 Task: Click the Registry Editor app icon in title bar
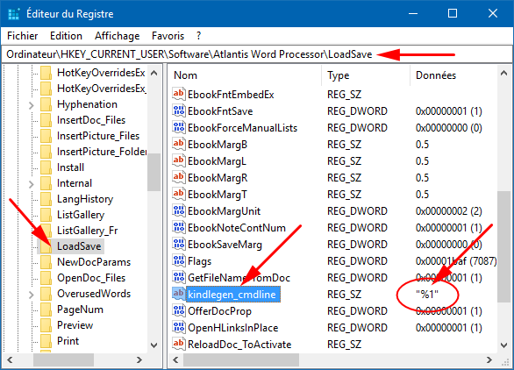click(x=14, y=14)
